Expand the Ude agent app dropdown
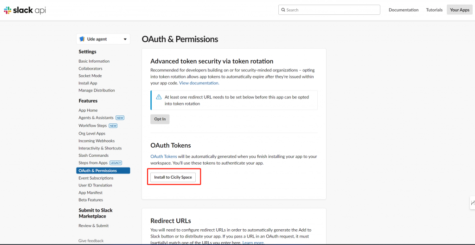This screenshot has width=475, height=245. tap(103, 39)
